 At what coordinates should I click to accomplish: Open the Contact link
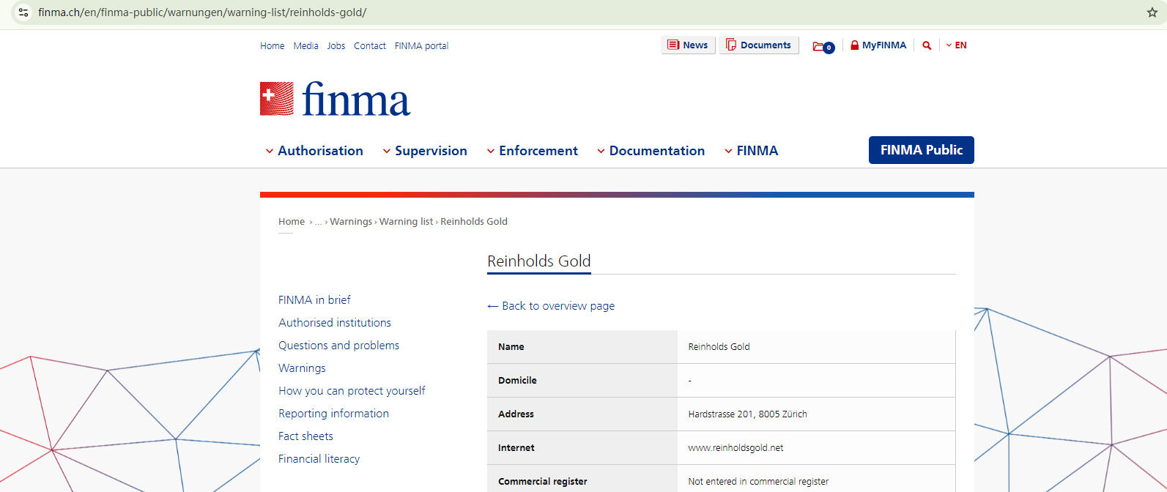coord(370,46)
